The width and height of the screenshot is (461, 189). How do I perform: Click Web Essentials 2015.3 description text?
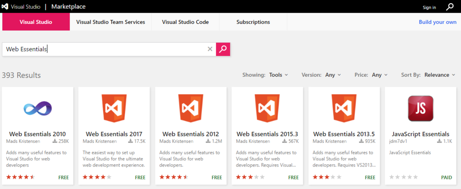266,159
